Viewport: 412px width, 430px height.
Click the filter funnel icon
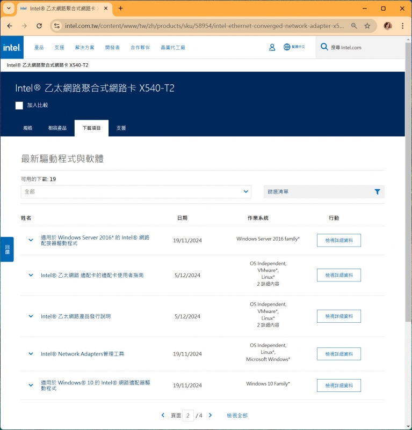pos(377,192)
